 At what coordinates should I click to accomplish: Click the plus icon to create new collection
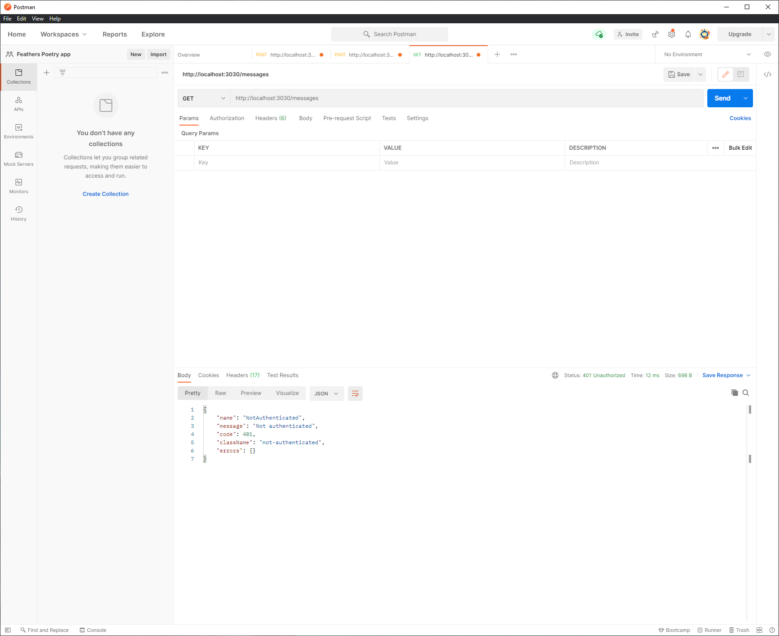pos(47,73)
